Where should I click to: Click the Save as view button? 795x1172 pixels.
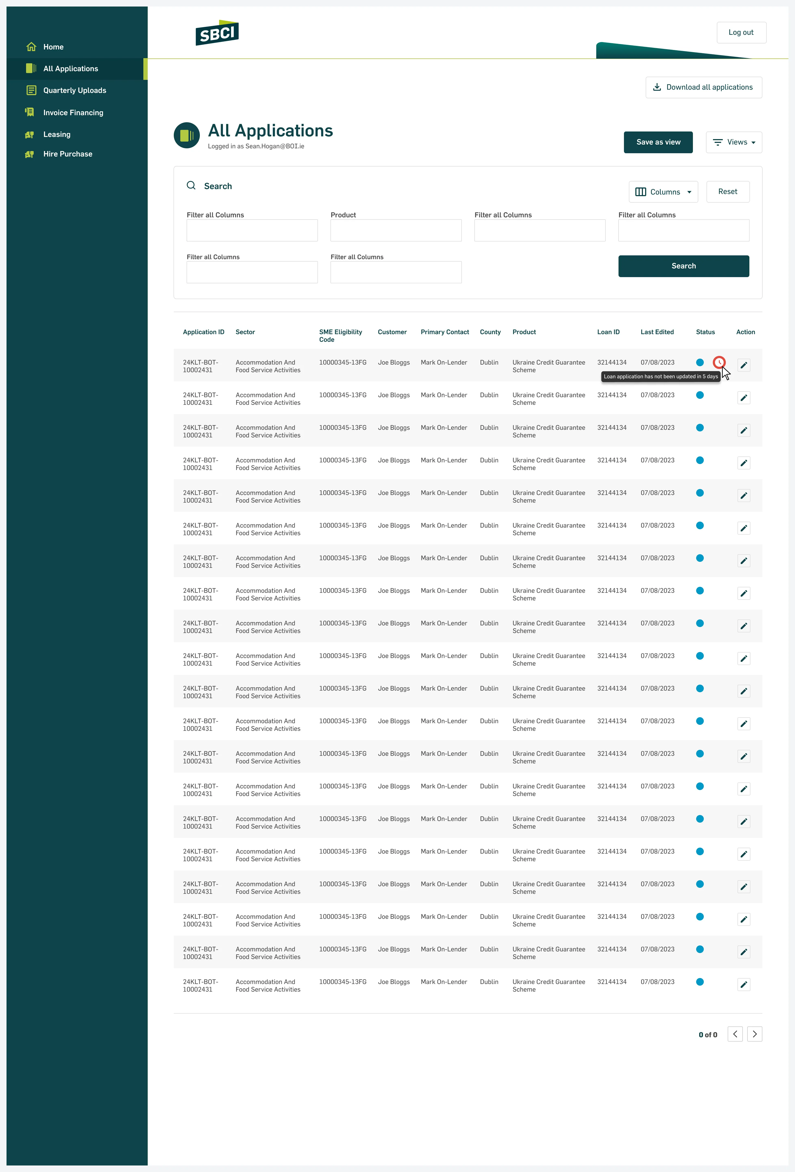pyautogui.click(x=658, y=142)
